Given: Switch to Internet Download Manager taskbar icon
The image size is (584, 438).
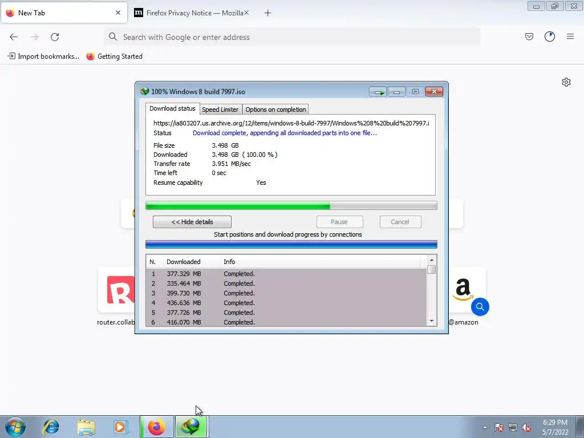Looking at the screenshot, I should coord(192,427).
